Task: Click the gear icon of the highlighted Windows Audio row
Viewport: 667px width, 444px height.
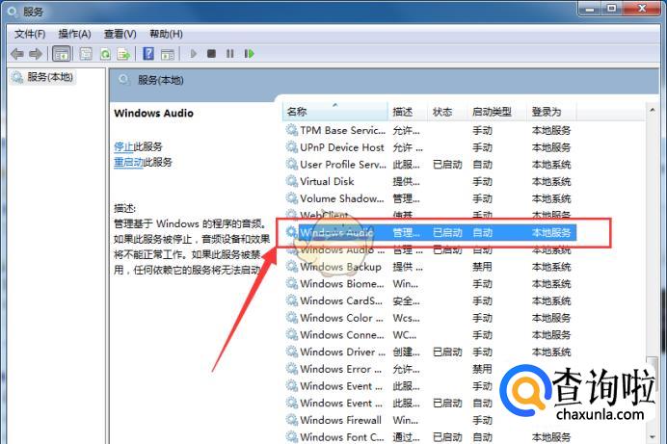Action: tap(291, 232)
